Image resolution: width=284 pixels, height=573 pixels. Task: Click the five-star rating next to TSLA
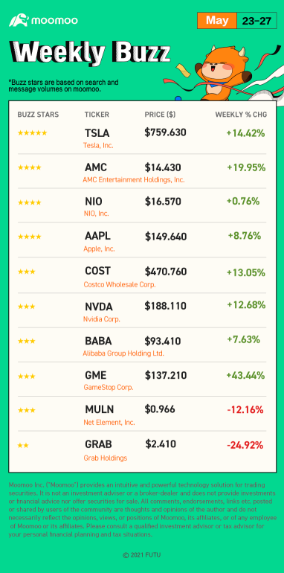32,133
